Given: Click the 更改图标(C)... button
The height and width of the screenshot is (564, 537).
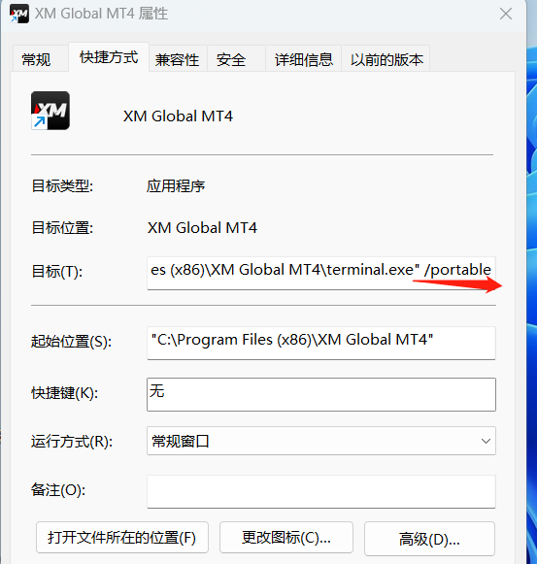Looking at the screenshot, I should [286, 538].
